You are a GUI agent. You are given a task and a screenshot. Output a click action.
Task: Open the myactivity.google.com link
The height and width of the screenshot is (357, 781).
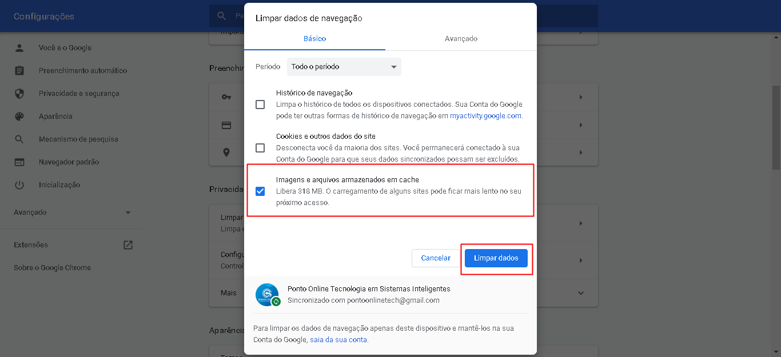[485, 115]
